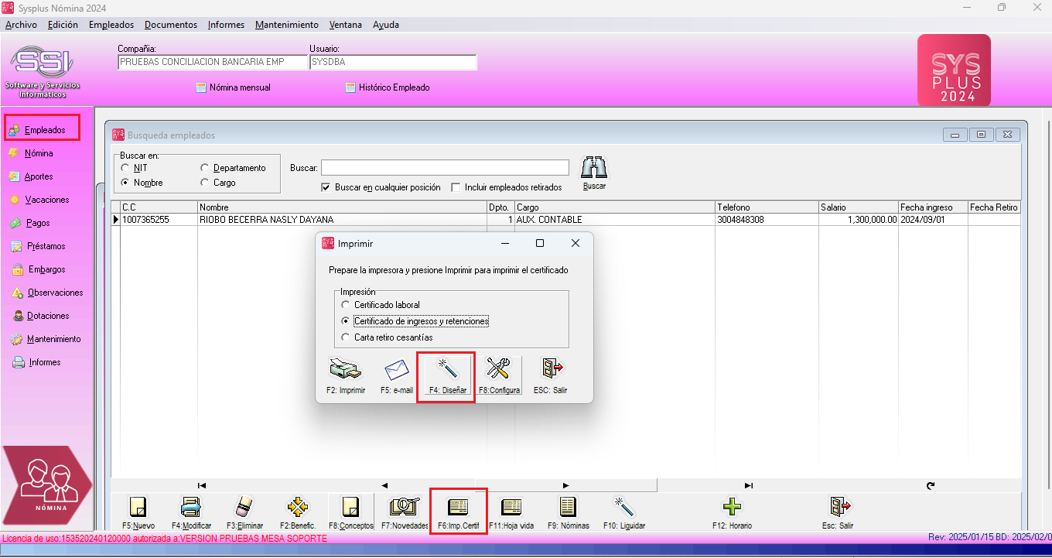This screenshot has width=1052, height=558.
Task: Select the Cargo search radio button
Action: [x=205, y=183]
